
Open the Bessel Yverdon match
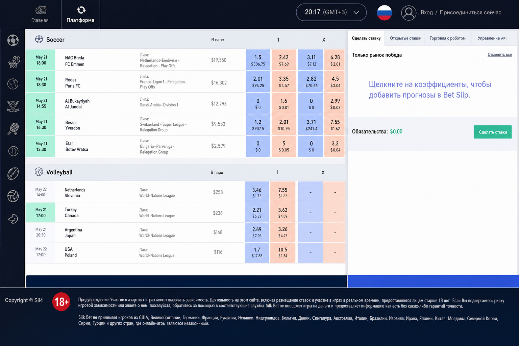pyautogui.click(x=73, y=125)
